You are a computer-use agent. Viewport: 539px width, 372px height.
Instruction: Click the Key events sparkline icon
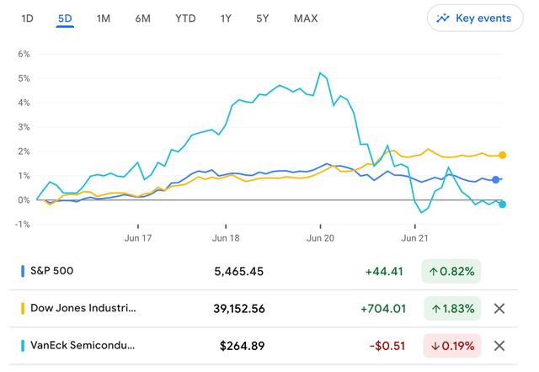coord(443,18)
